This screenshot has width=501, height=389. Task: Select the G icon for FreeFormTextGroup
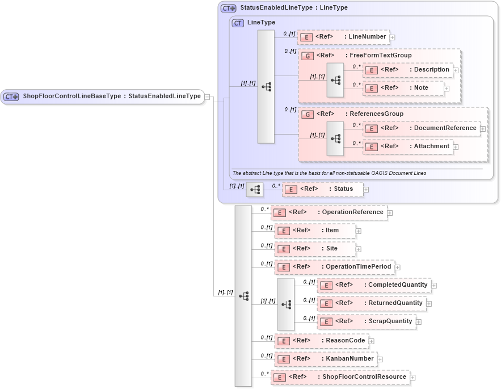click(x=307, y=56)
